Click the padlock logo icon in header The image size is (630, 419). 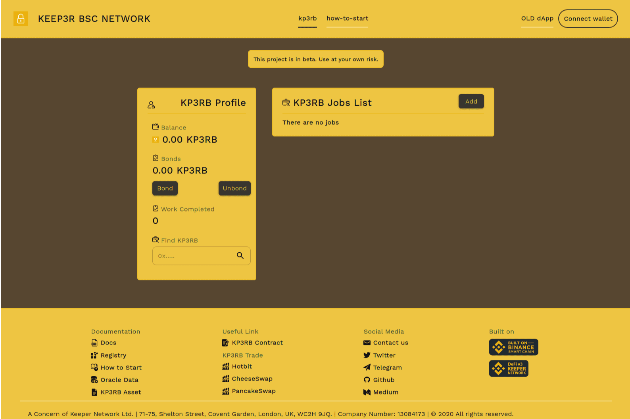[x=21, y=19]
